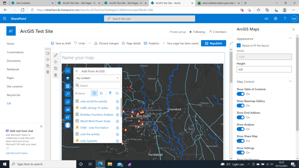The image size is (299, 168).
Task: Add w3w fire activity layer plus icon
Action: coord(117,134)
